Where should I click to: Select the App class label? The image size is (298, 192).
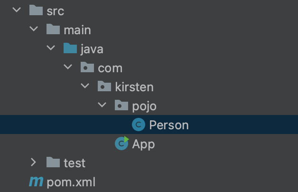click(143, 144)
